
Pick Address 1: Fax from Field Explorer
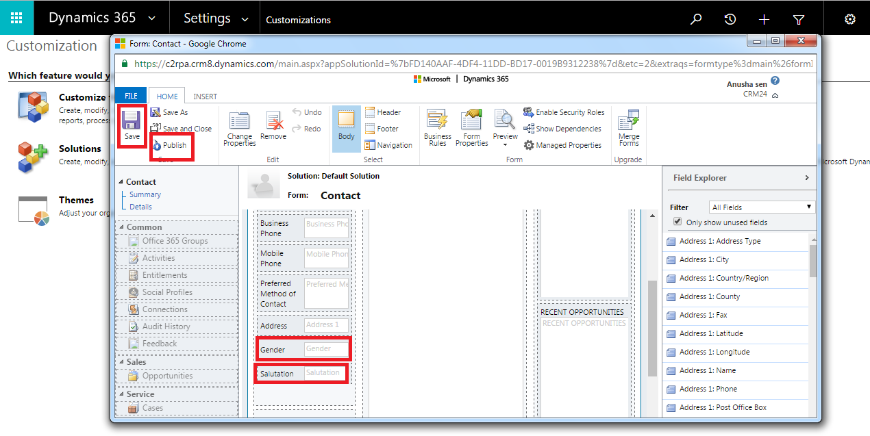[x=736, y=315]
